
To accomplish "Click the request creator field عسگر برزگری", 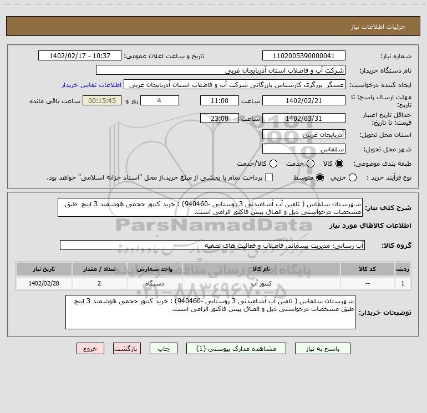I will click(x=235, y=85).
